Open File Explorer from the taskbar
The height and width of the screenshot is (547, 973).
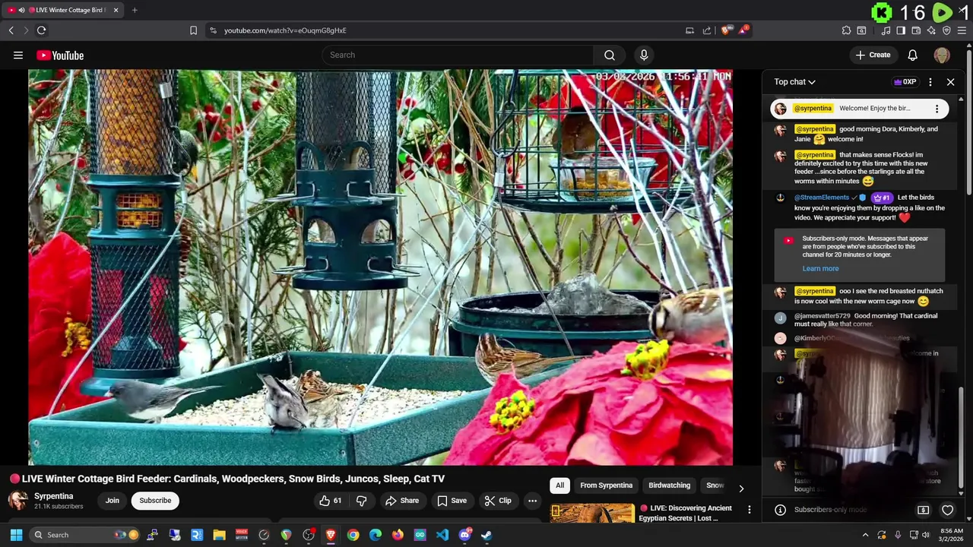click(x=219, y=535)
